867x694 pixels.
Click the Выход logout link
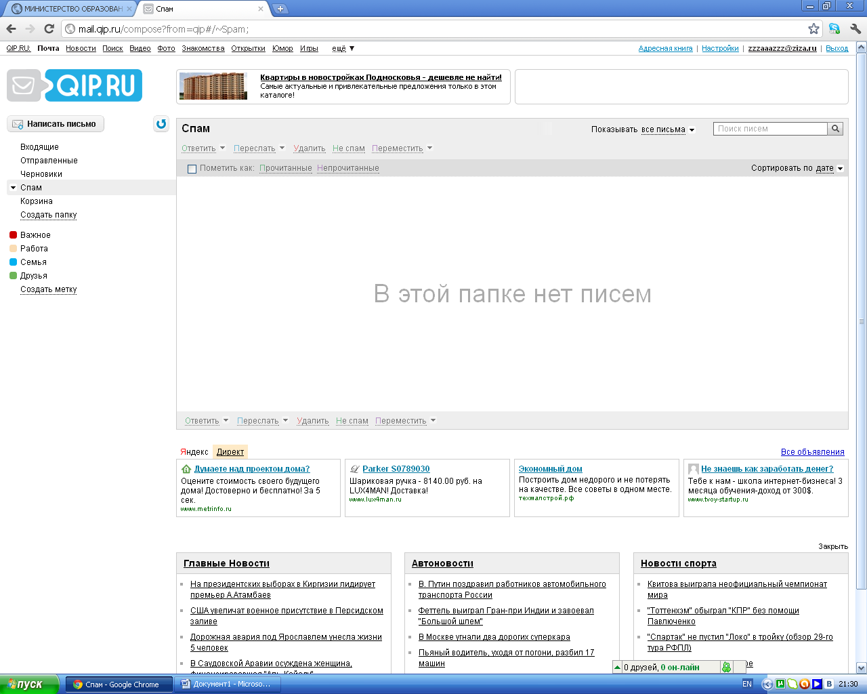[x=837, y=48]
